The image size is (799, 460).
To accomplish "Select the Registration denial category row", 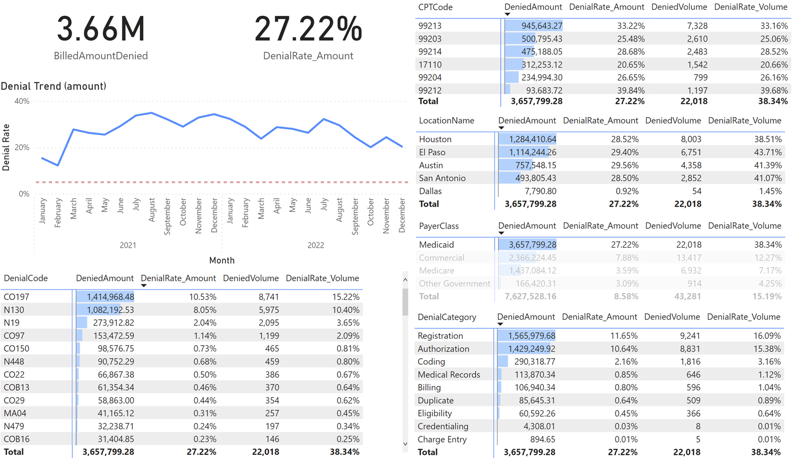I will pyautogui.click(x=440, y=336).
